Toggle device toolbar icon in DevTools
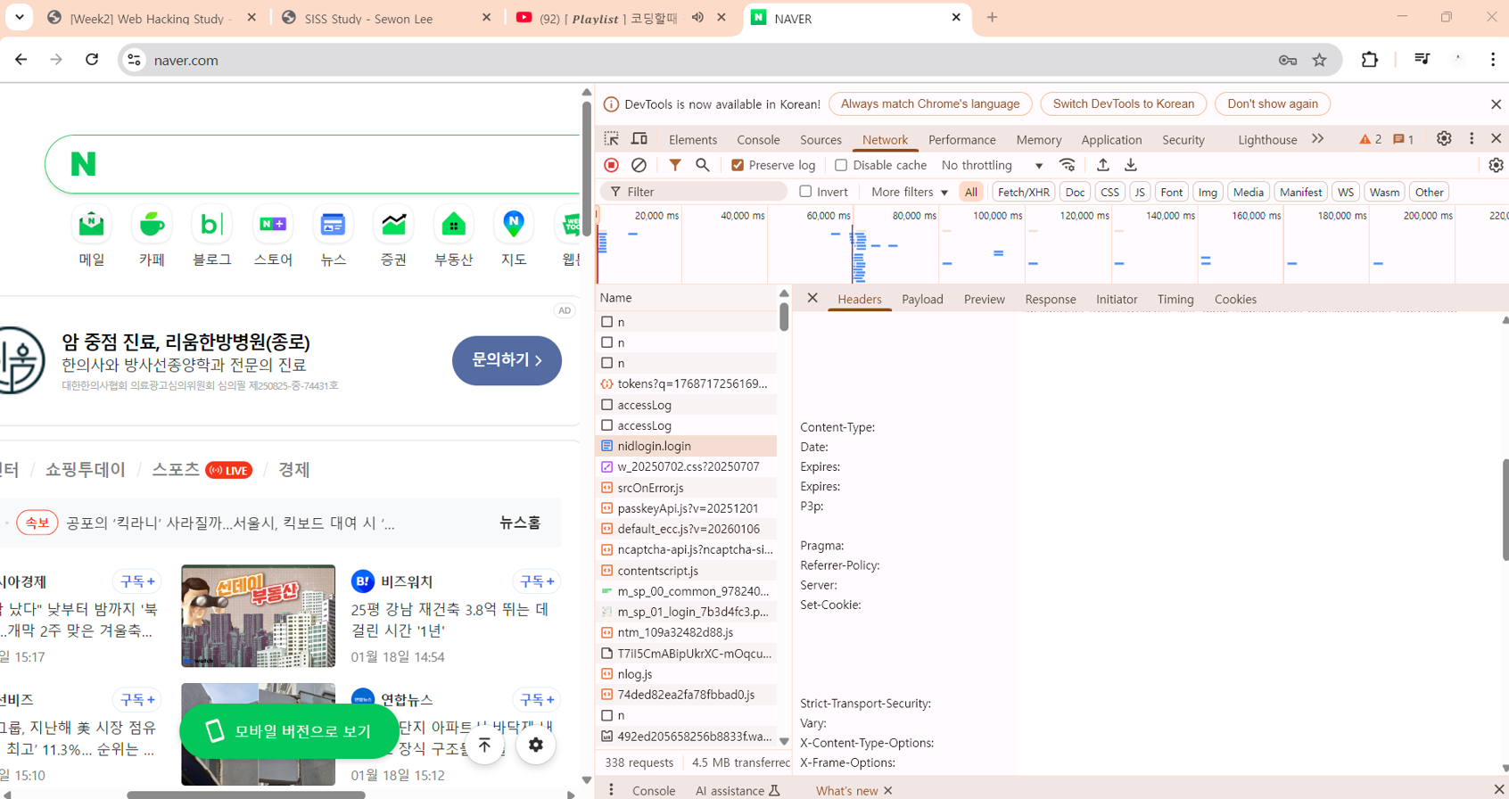Screen dimensions: 1509x799 click(639, 139)
